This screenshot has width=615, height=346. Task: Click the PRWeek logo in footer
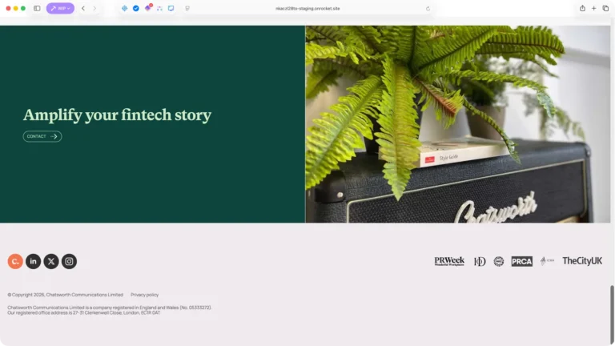click(449, 261)
